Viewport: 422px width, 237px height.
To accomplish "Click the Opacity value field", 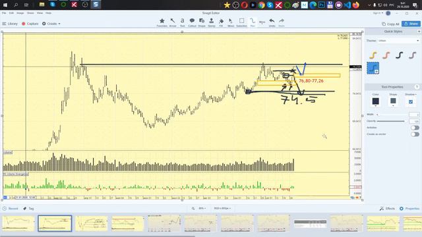I will (x=414, y=121).
